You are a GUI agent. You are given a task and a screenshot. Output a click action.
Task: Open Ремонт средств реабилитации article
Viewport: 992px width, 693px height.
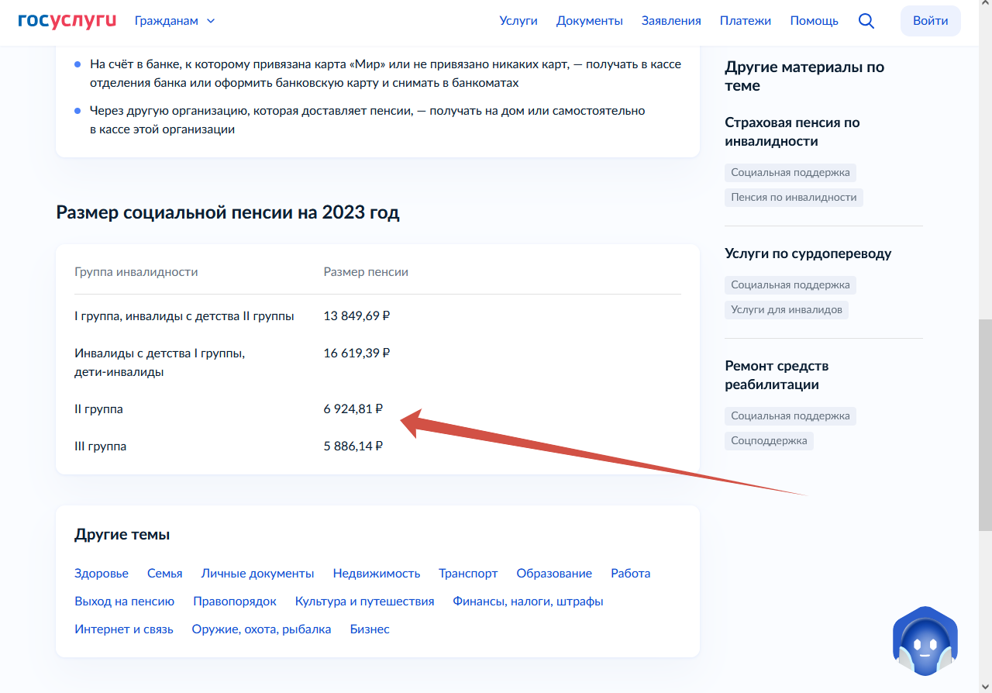coord(777,375)
